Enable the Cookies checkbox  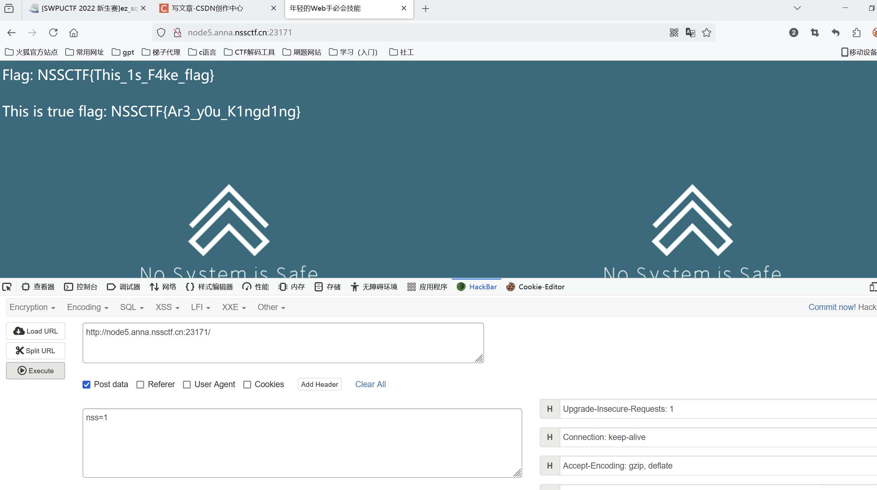[247, 384]
